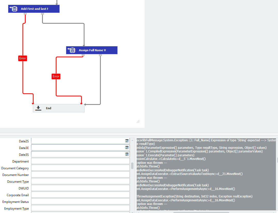Select Error label on Add First and last connector

coord(23,58)
